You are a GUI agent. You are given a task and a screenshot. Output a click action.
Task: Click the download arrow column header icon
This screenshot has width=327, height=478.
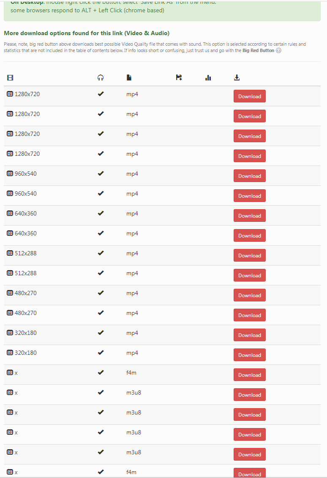click(237, 77)
